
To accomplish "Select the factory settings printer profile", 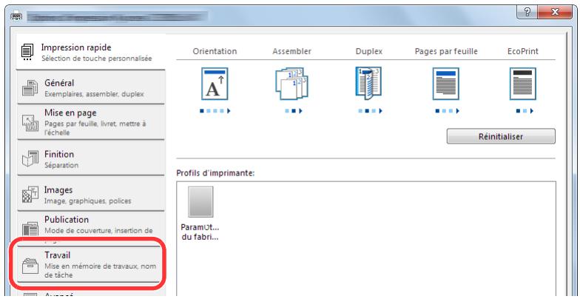I will (200, 213).
